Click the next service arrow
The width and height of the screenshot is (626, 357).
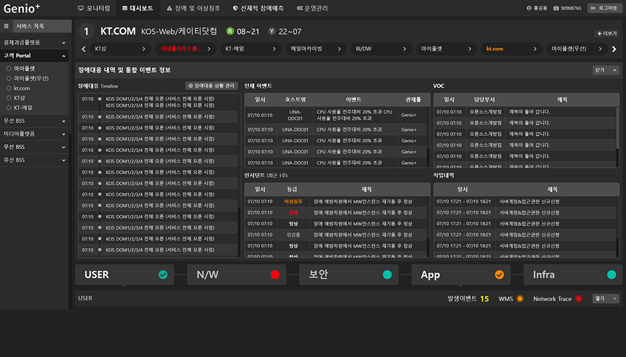tap(614, 49)
